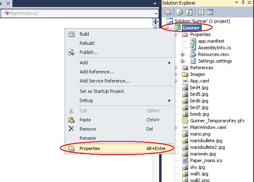The image size is (254, 182).
Task: Close the open document tab
Action: tap(8, 3)
